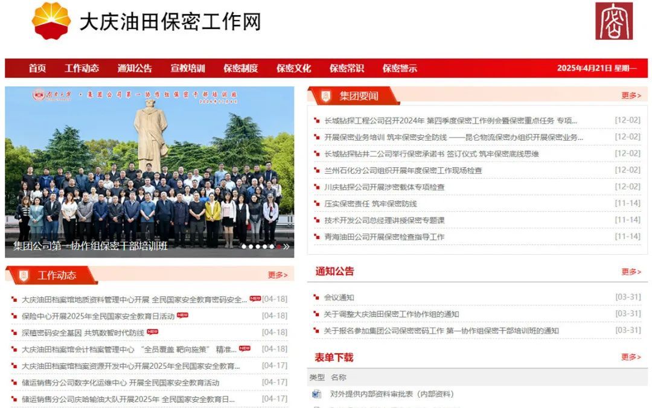The image size is (652, 408).
Task: Click the shield icon beside 工作动态
Action: (x=24, y=276)
